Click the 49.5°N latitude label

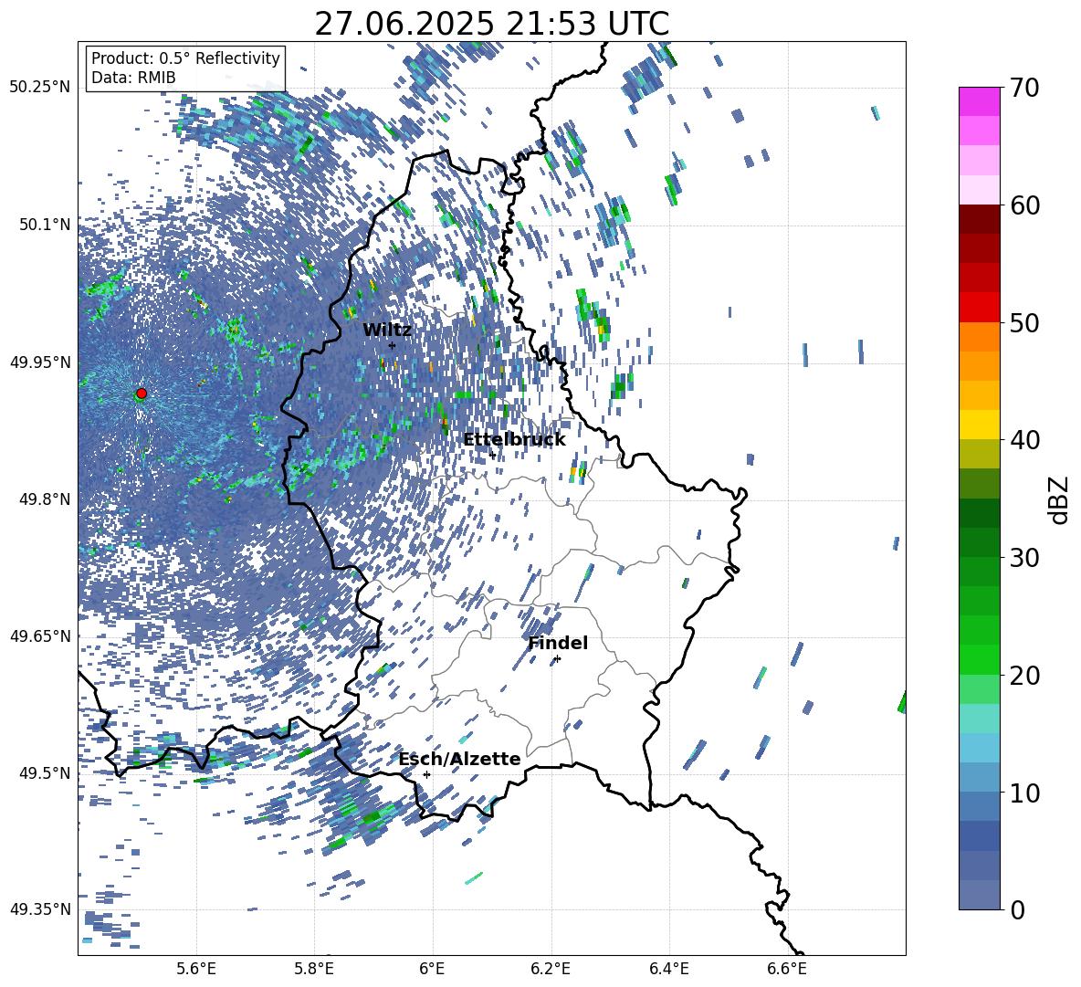point(46,772)
